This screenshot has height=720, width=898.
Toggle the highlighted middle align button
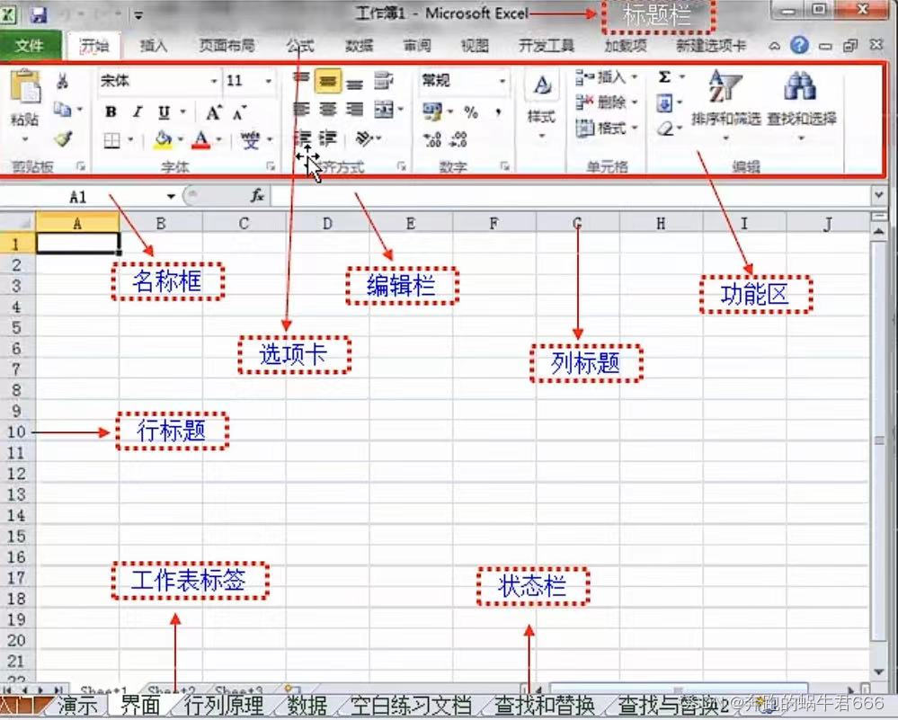tap(327, 81)
